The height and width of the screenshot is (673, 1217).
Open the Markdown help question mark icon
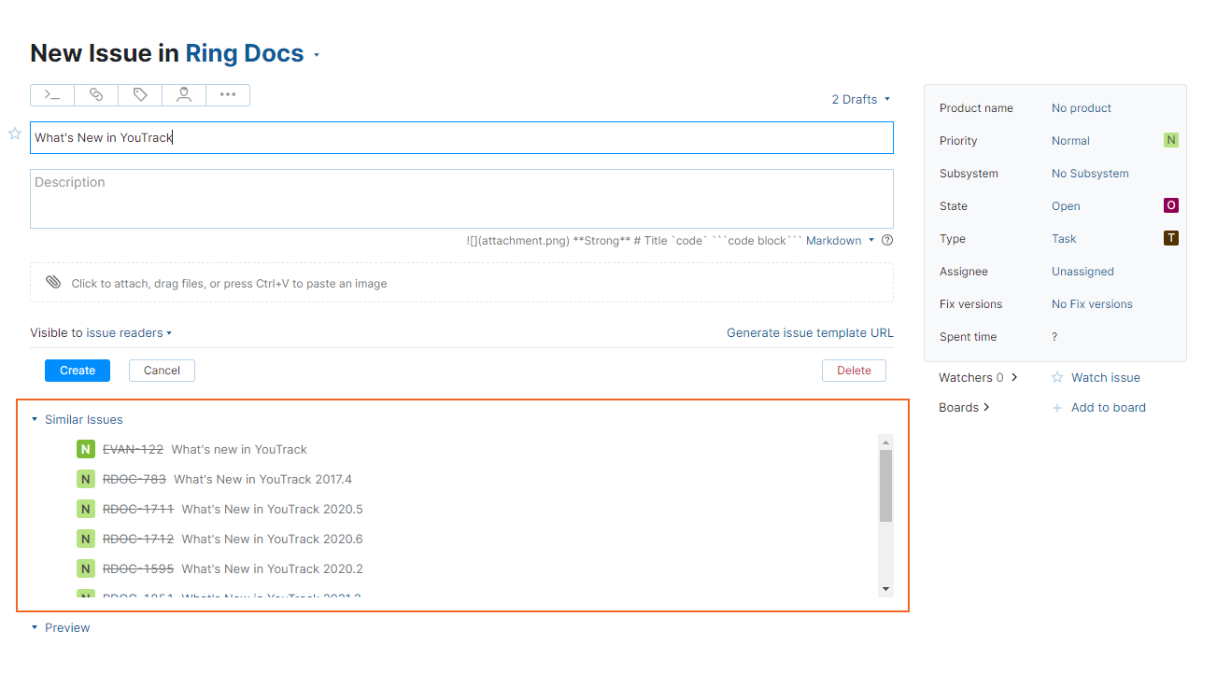886,240
